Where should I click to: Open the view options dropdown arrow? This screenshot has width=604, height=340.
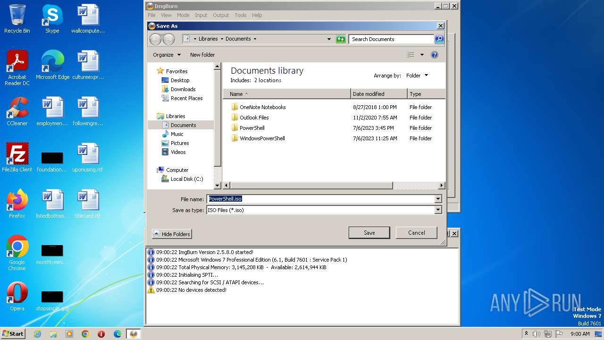point(422,55)
